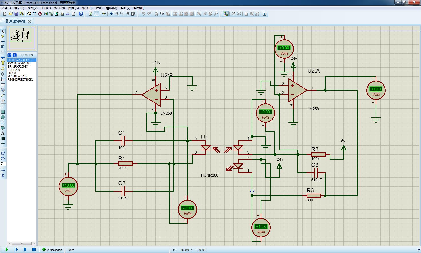The height and width of the screenshot is (253, 421).
Task: Open the '2 Message(s)' simulation log
Action: point(53,250)
